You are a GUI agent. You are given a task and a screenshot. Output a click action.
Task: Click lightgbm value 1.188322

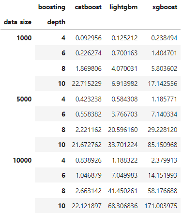[x=124, y=160]
